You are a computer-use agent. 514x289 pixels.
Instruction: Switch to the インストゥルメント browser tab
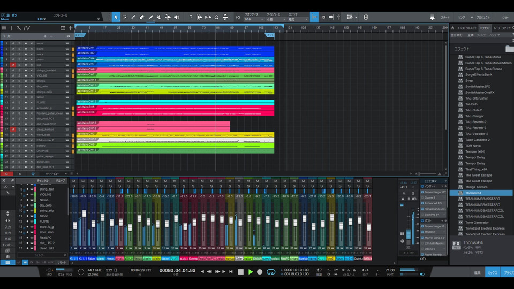[x=466, y=27]
